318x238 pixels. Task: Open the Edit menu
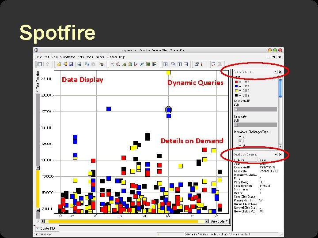coord(47,57)
